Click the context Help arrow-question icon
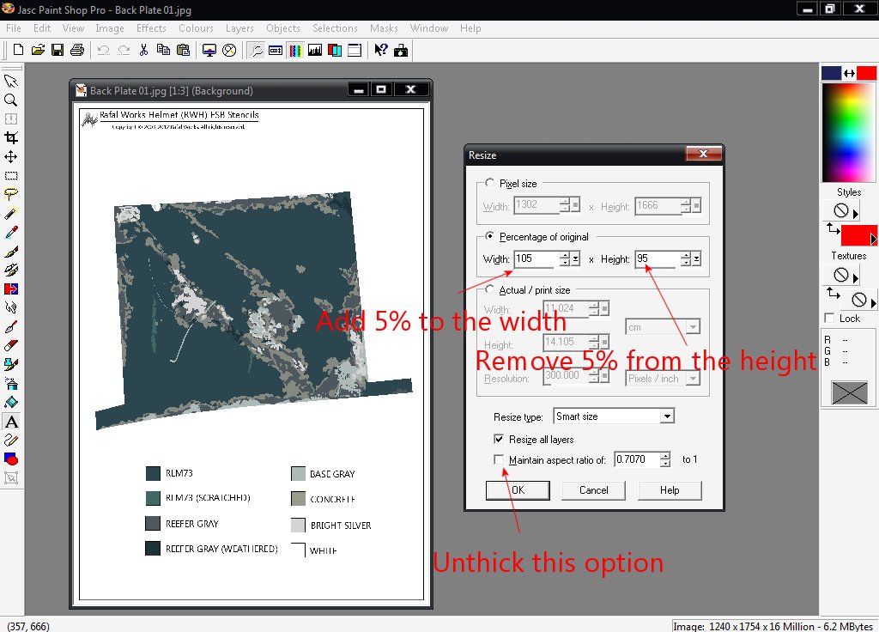The height and width of the screenshot is (632, 879). (380, 50)
